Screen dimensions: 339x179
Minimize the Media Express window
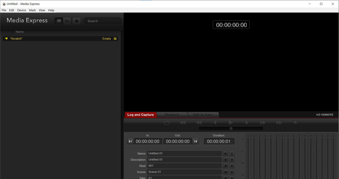click(x=309, y=4)
